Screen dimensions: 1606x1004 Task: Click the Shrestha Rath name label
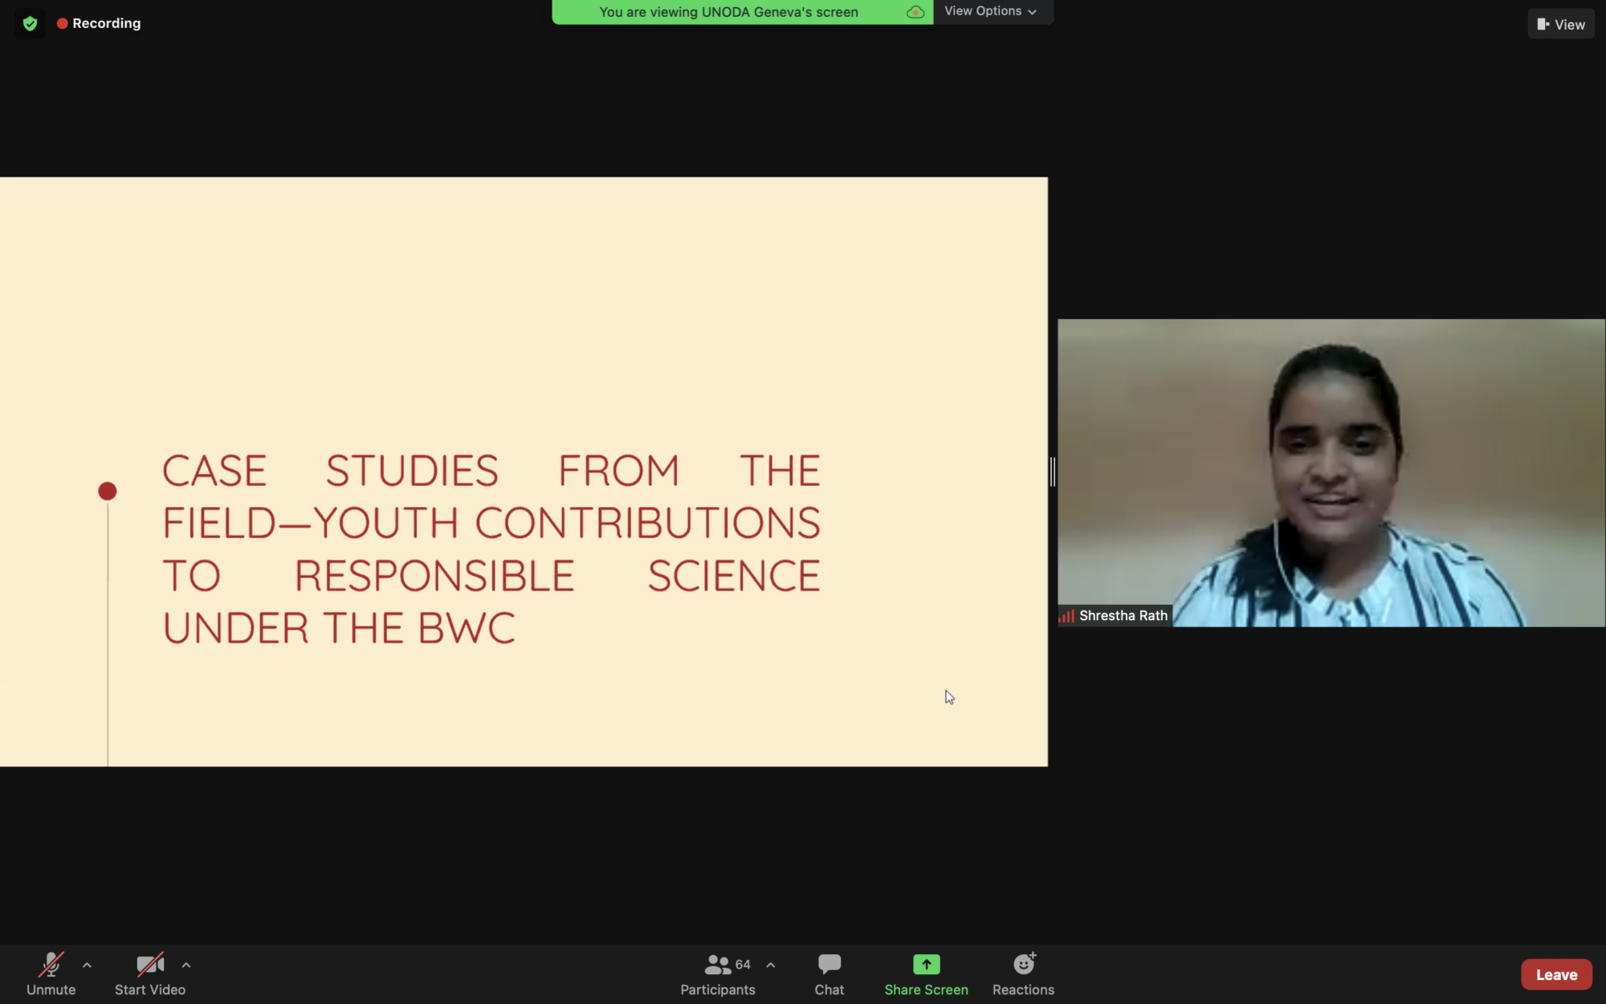pyautogui.click(x=1123, y=616)
